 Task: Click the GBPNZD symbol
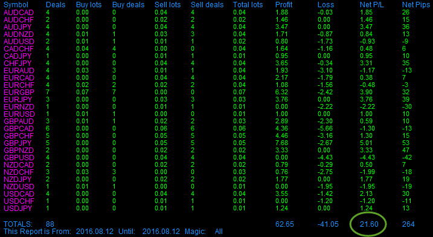pyautogui.click(x=19, y=150)
